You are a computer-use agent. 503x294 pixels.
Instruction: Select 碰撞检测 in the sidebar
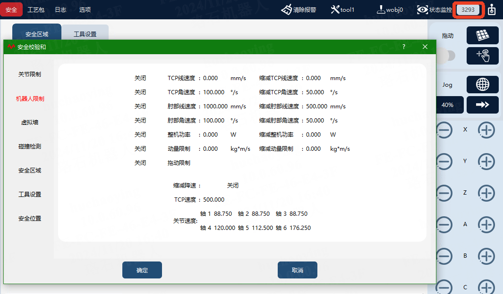tap(29, 146)
